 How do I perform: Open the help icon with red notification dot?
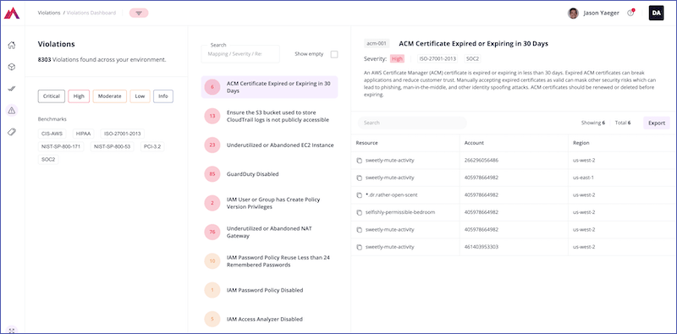click(x=630, y=13)
